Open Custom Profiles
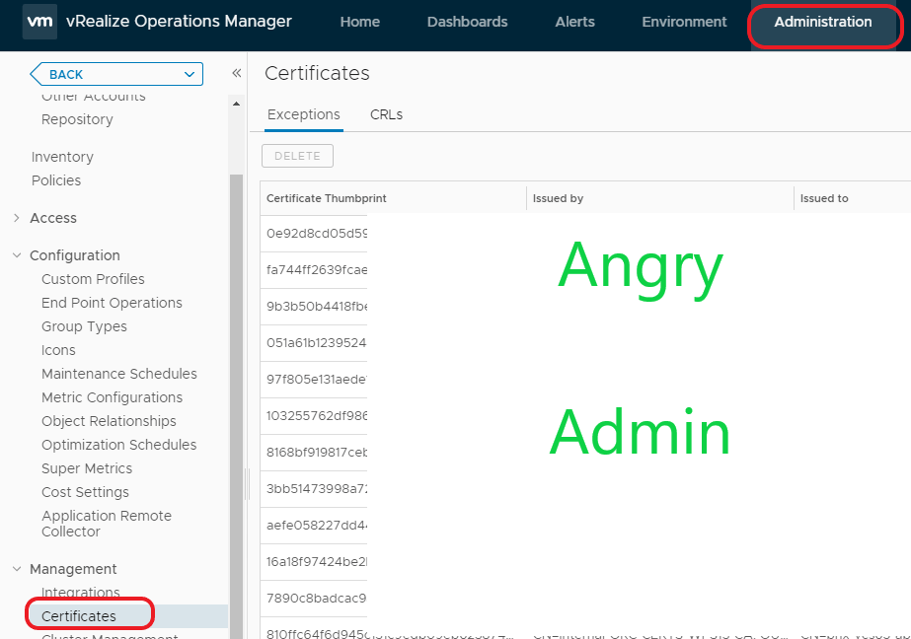Viewport: 911px width, 639px height. coord(93,279)
